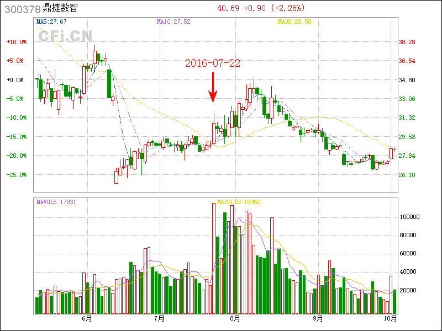Screen dimensions: 442x331
Task: Click the 38.28 price axis label
Action: [407, 42]
